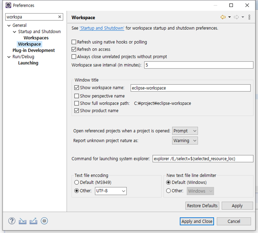Image resolution: width=258 pixels, height=233 pixels.
Task: Click the Apply button
Action: click(x=237, y=206)
